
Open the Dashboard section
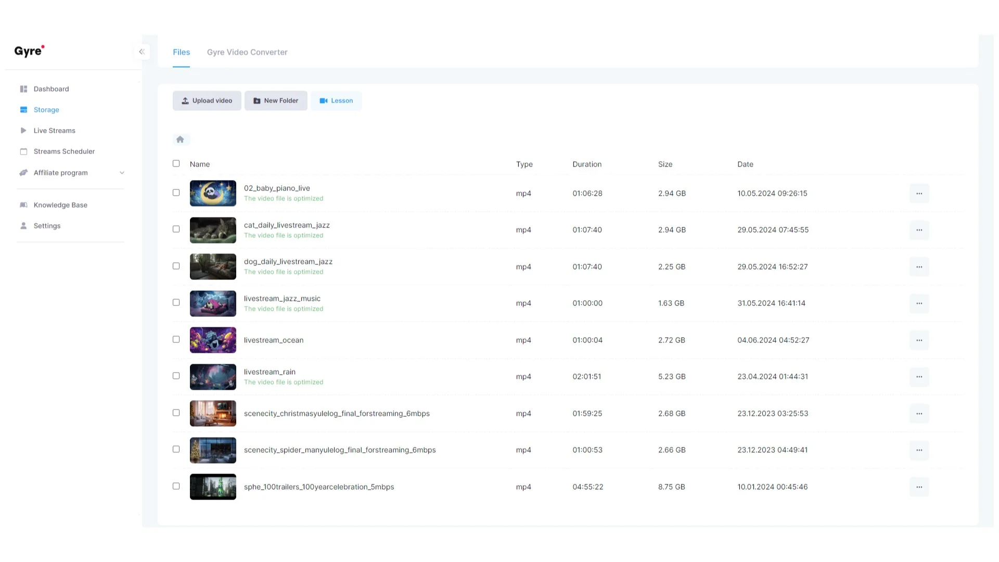51,88
